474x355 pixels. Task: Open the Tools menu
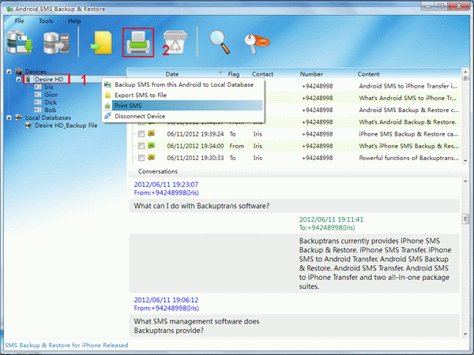coord(46,21)
